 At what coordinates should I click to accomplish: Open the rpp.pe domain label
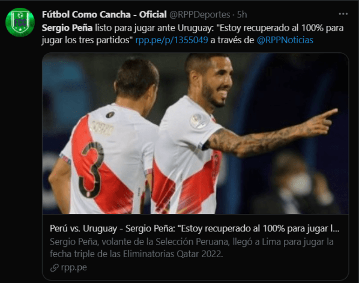(74, 267)
